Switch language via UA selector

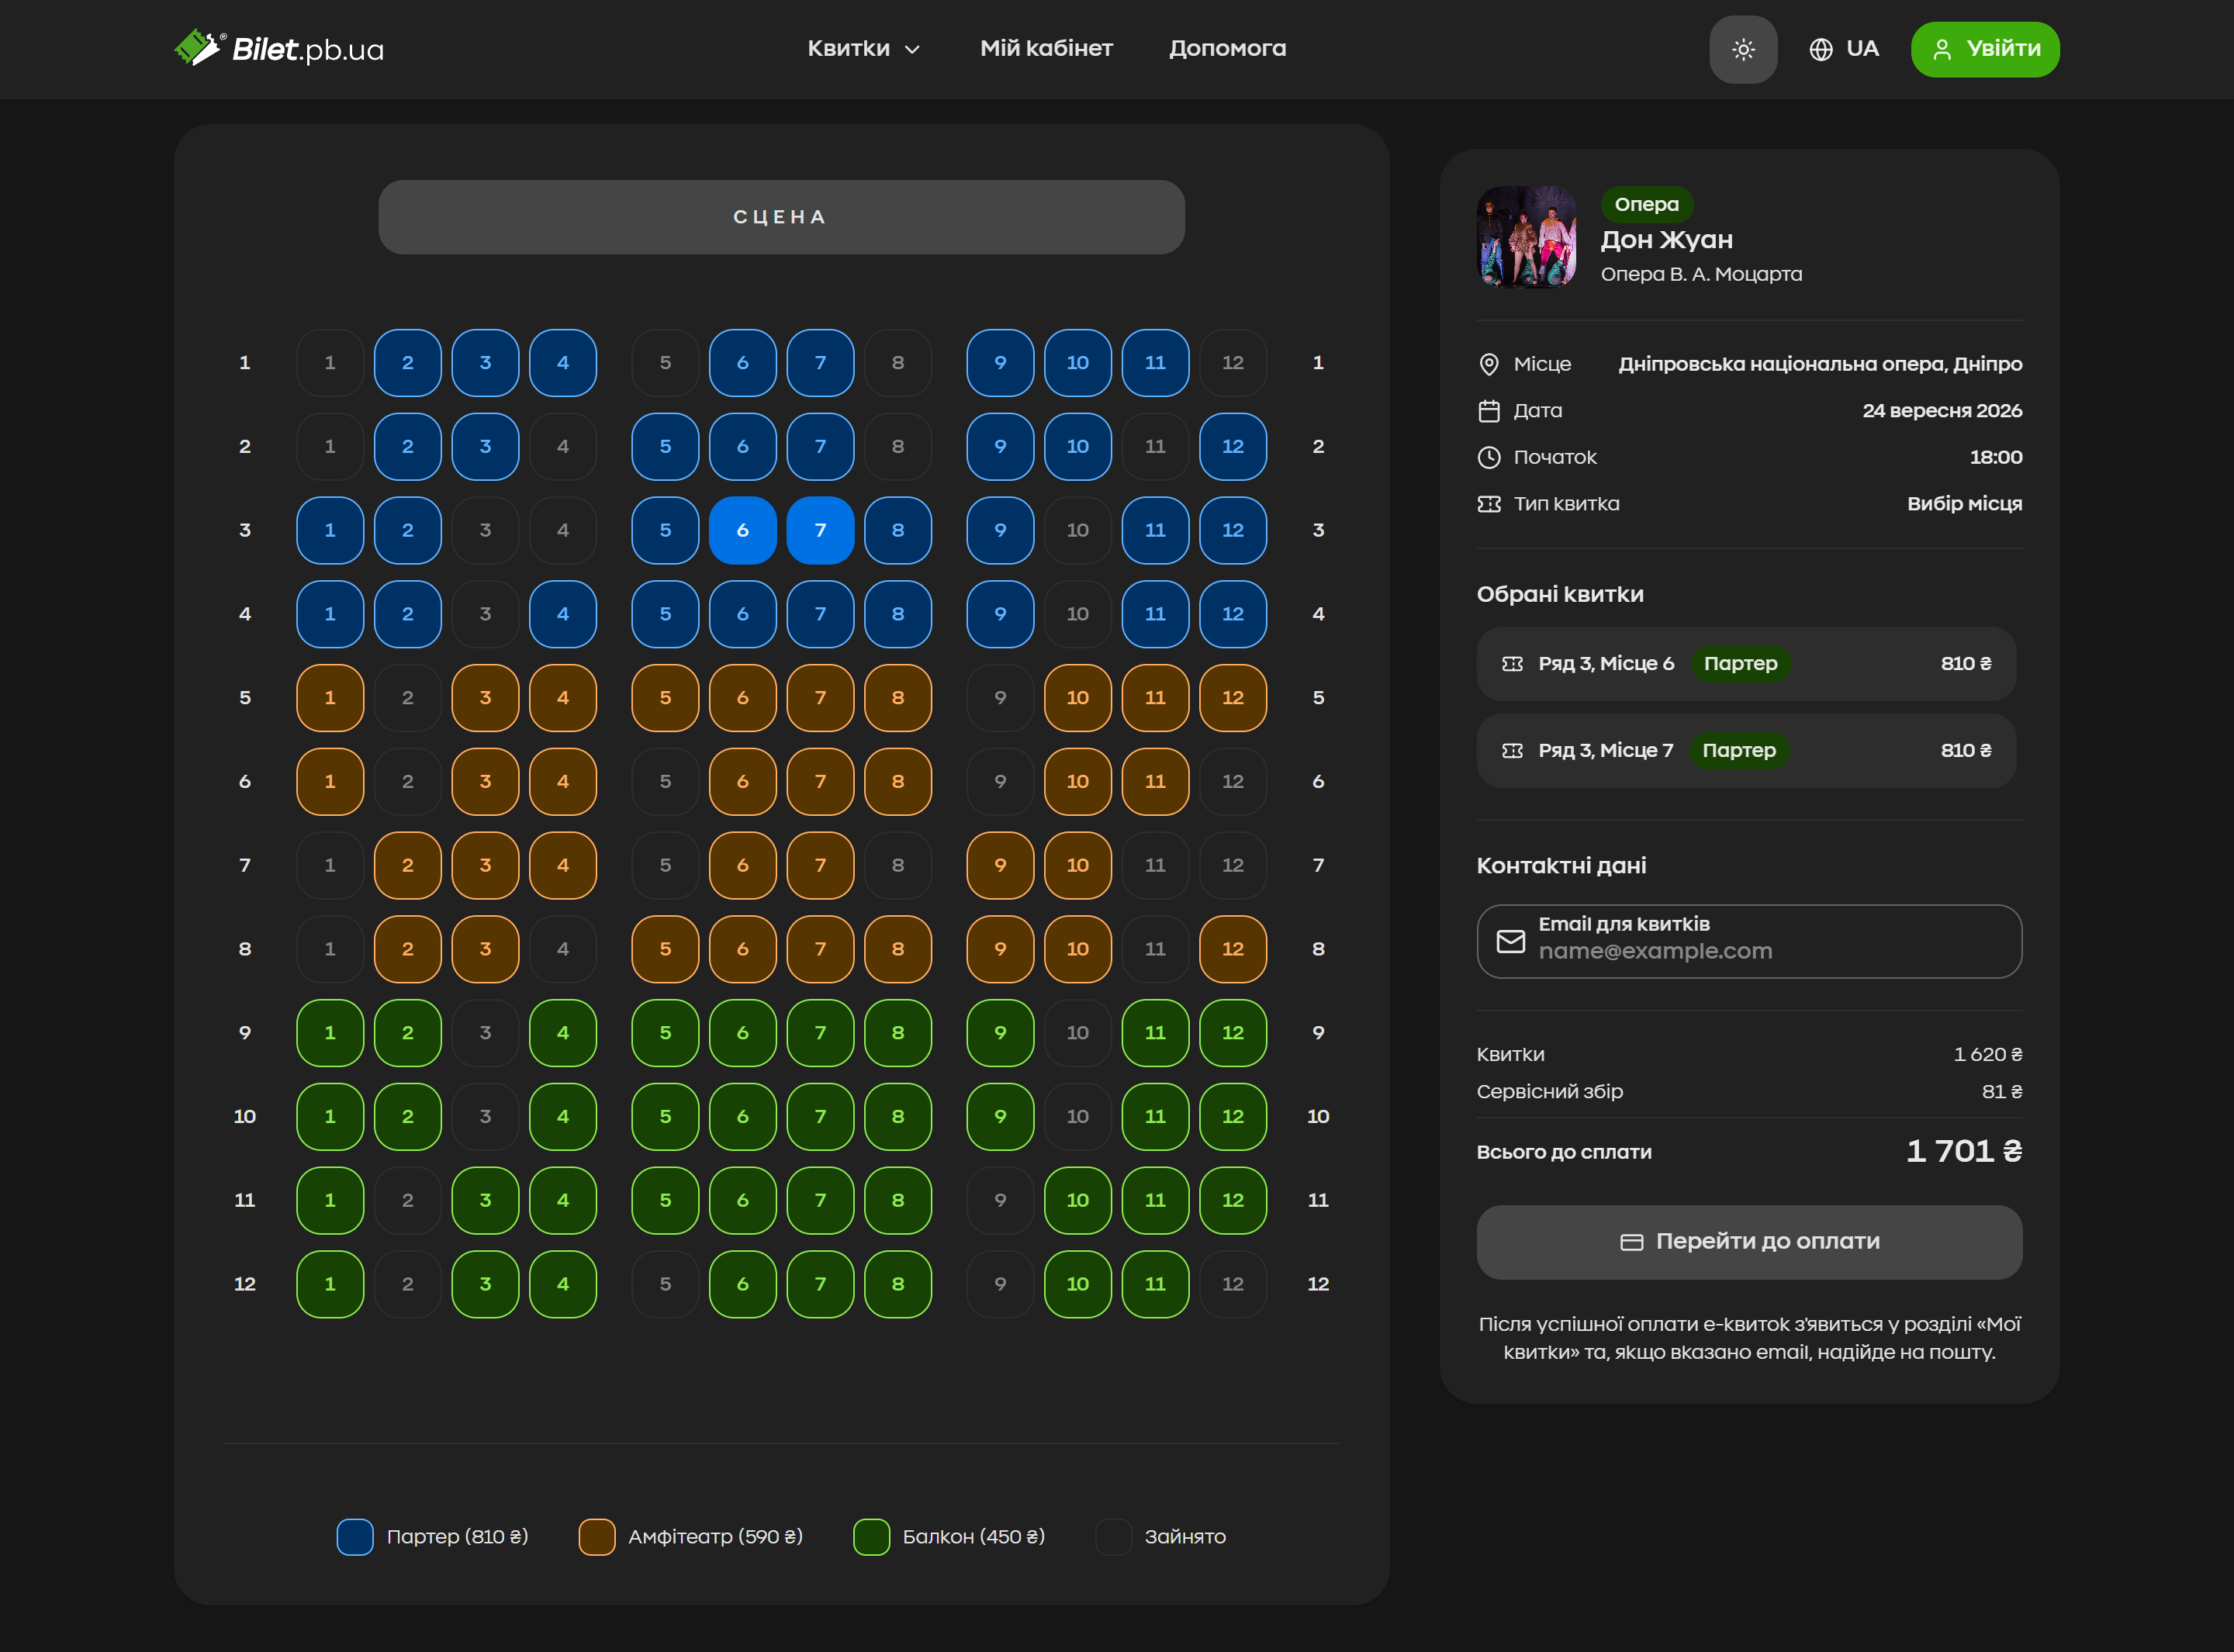point(1844,49)
